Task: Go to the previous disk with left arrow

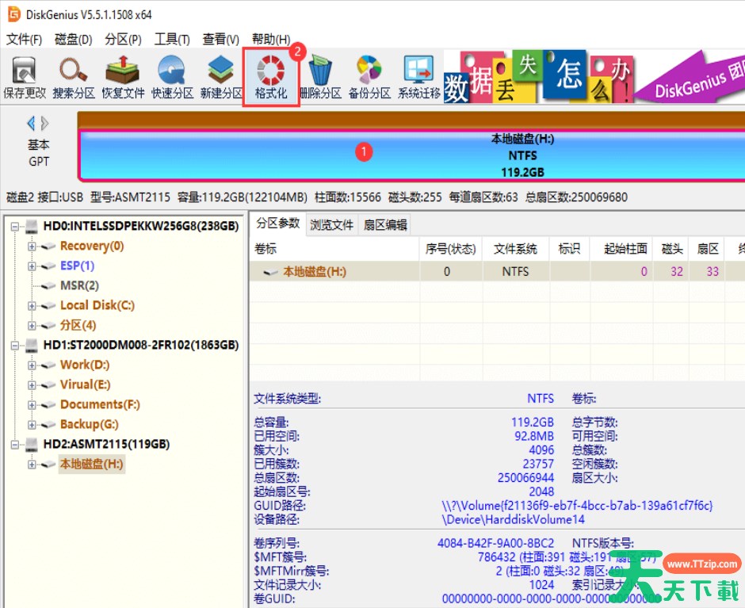Action: tap(32, 124)
